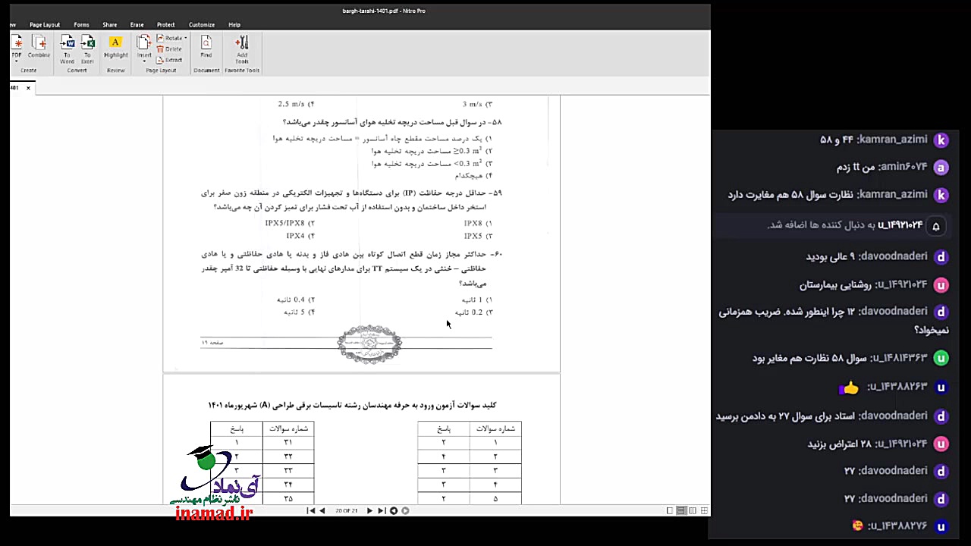Select the Highlight tool
971x546 pixels.
(115, 44)
